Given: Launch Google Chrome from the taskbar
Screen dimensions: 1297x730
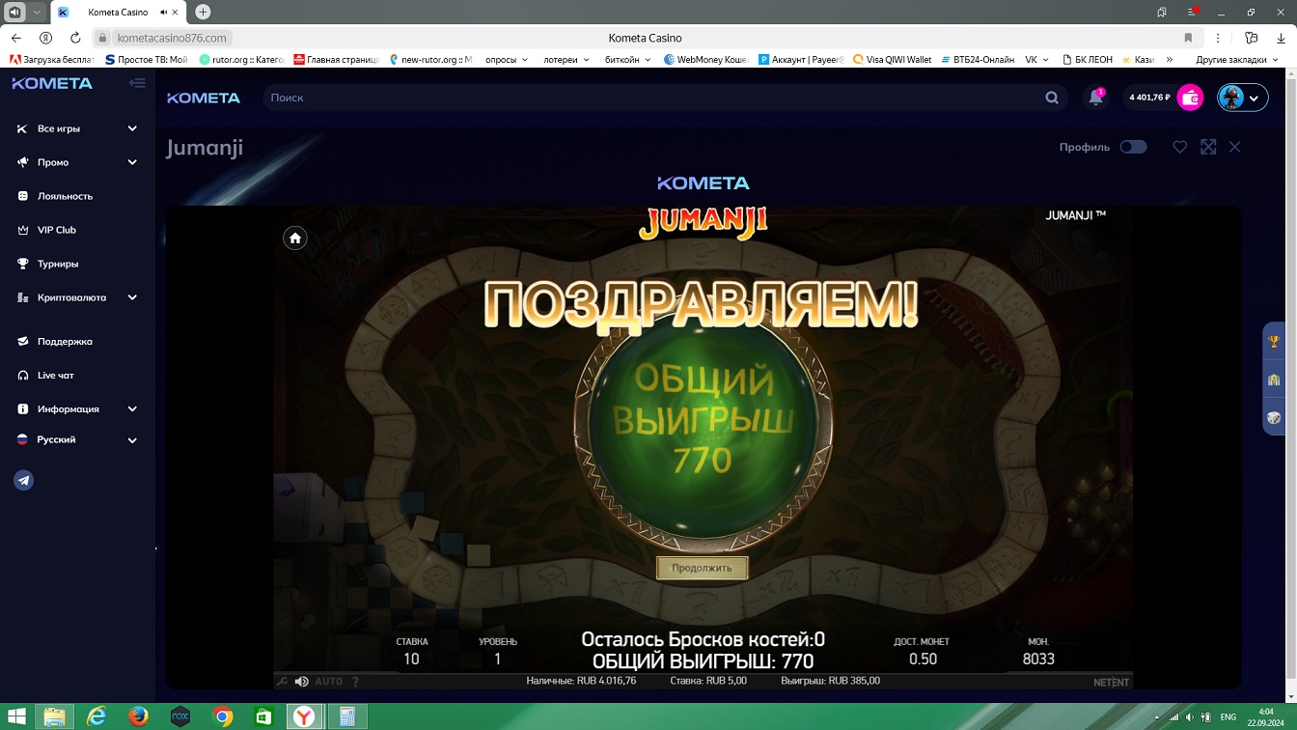Looking at the screenshot, I should coord(223,716).
